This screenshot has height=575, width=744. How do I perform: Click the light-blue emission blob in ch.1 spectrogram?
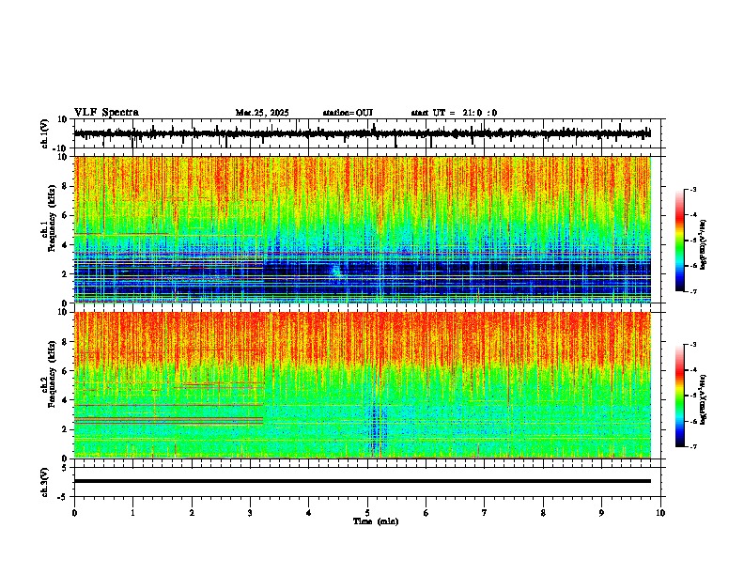click(336, 271)
